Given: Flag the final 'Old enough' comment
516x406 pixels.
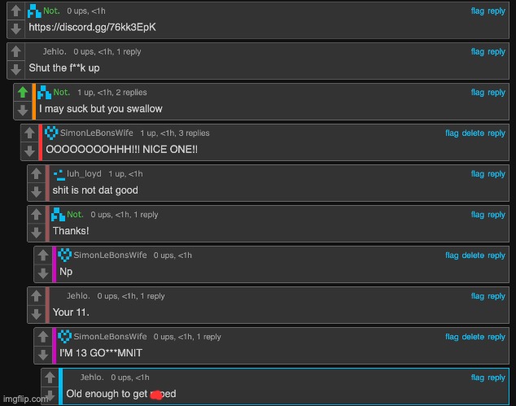Looking at the screenshot, I should coord(478,378).
